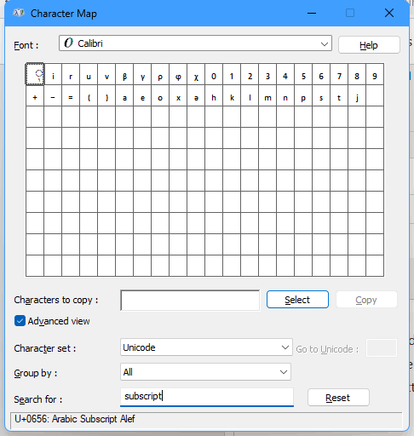
Task: Click the Search for field containing subscript
Action: tap(207, 397)
